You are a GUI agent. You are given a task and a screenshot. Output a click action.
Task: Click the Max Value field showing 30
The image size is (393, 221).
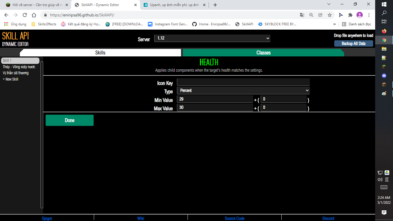coord(215,108)
